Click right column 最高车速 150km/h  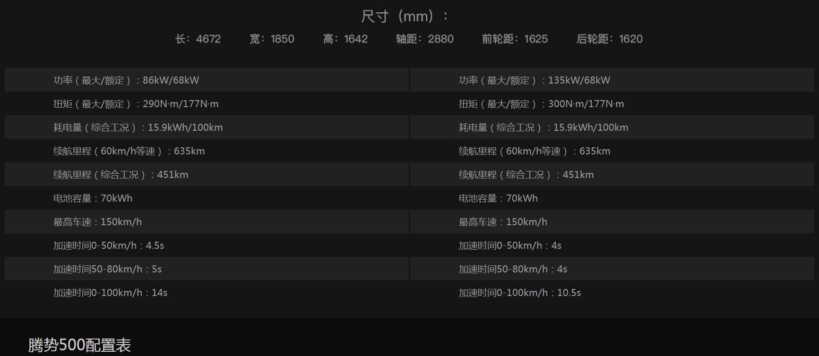612,221
